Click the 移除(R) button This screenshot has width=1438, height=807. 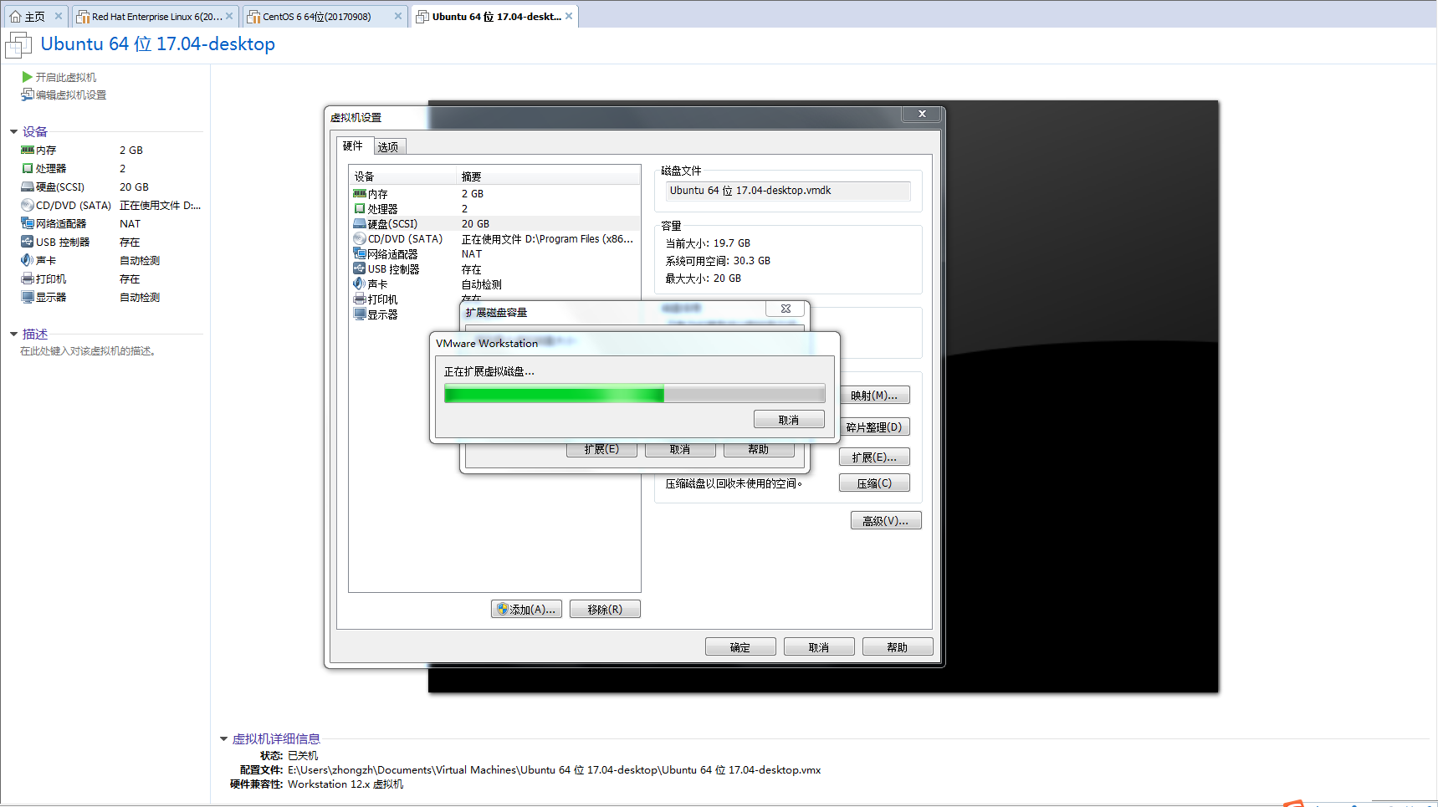click(x=605, y=609)
